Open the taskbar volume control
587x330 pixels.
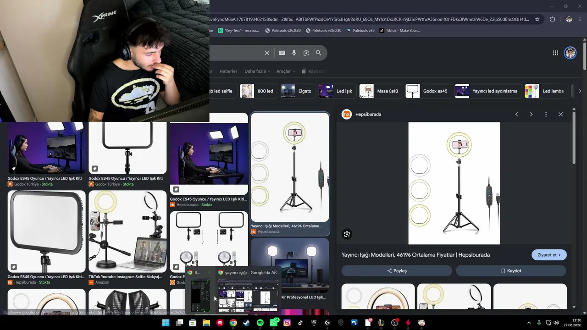pyautogui.click(x=556, y=323)
